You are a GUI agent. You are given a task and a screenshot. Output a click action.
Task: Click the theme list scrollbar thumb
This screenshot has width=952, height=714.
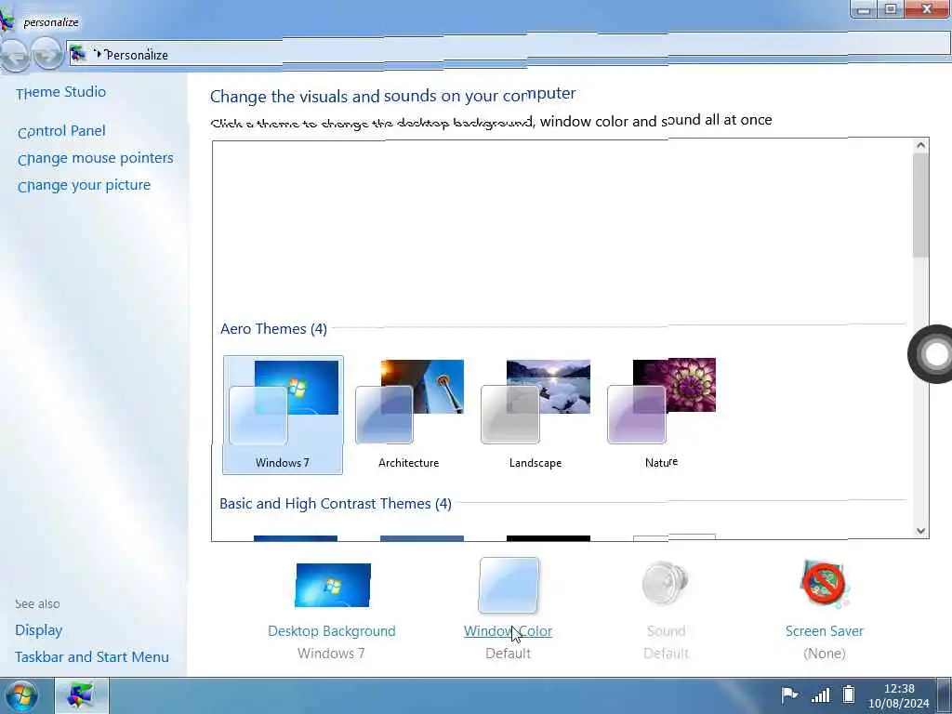pyautogui.click(x=920, y=205)
